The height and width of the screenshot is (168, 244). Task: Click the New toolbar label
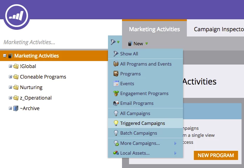138,43
